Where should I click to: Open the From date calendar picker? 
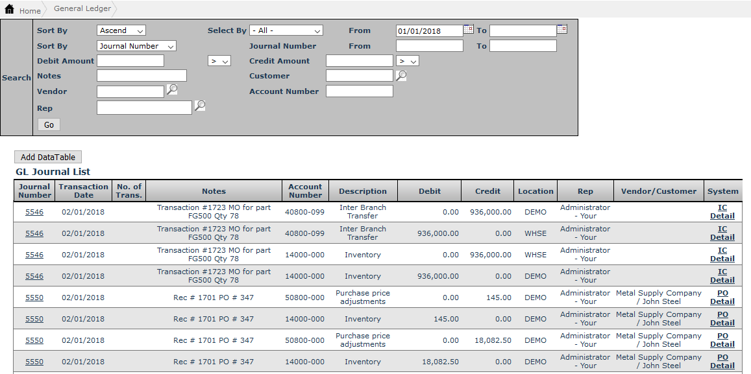[468, 29]
